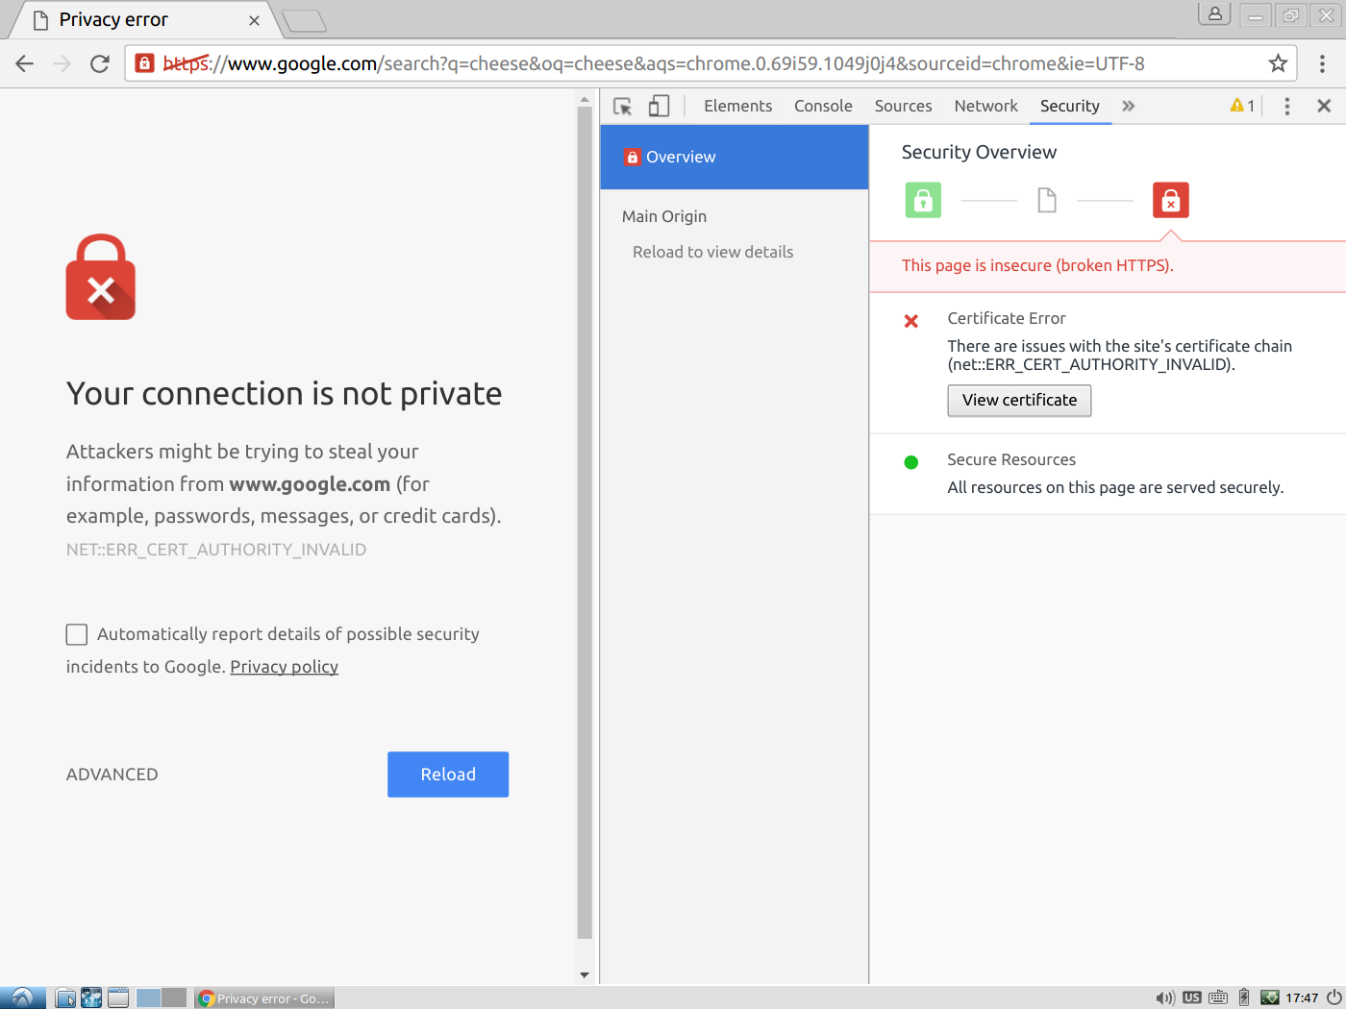The height and width of the screenshot is (1009, 1346).
Task: Click the red lock icon on Overview
Action: click(x=633, y=157)
